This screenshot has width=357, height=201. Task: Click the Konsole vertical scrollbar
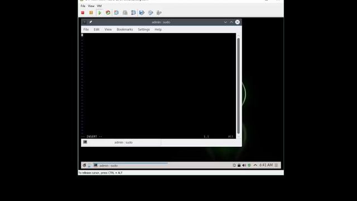(x=238, y=86)
